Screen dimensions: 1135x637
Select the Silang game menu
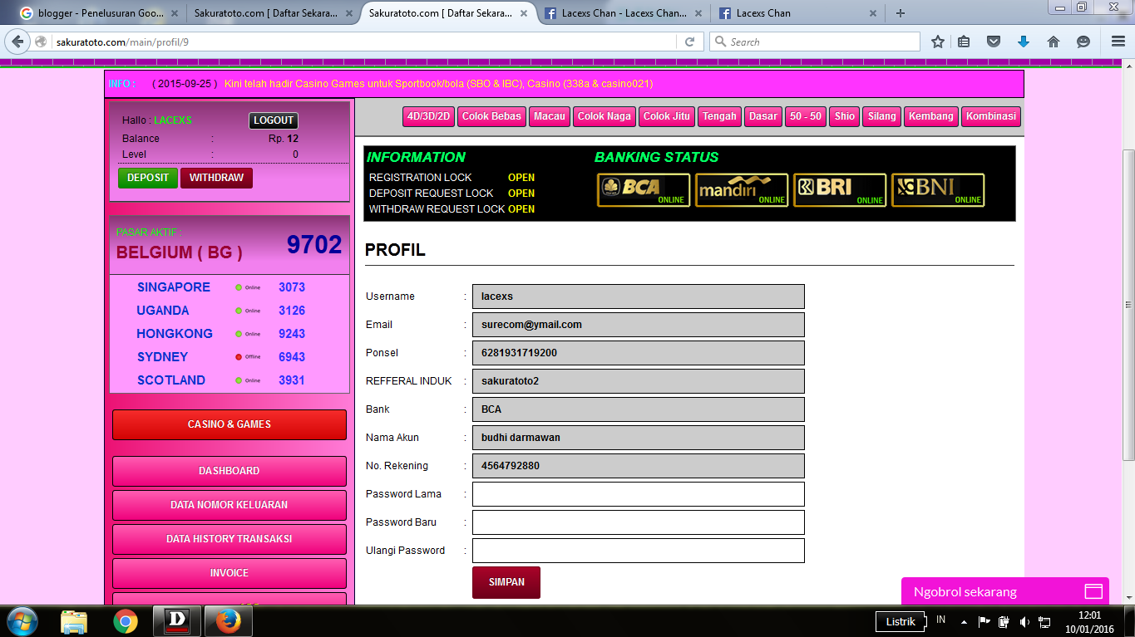(882, 116)
